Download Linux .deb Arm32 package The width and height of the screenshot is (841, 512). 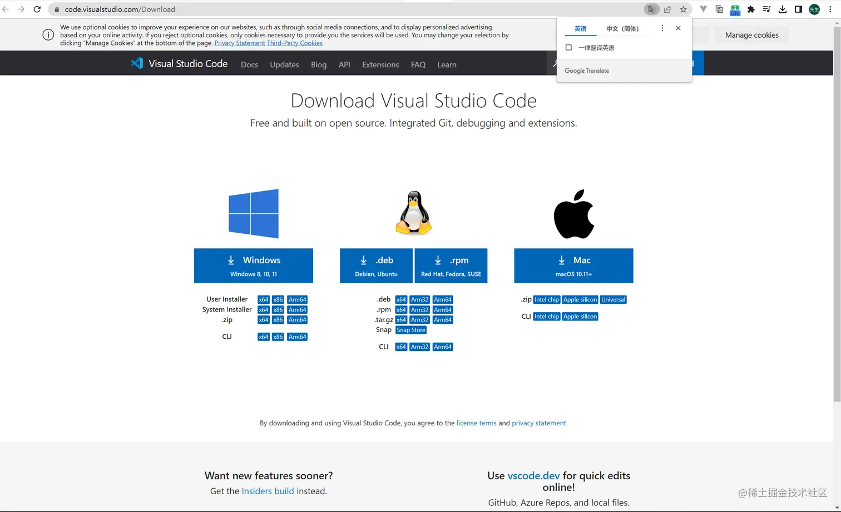420,299
